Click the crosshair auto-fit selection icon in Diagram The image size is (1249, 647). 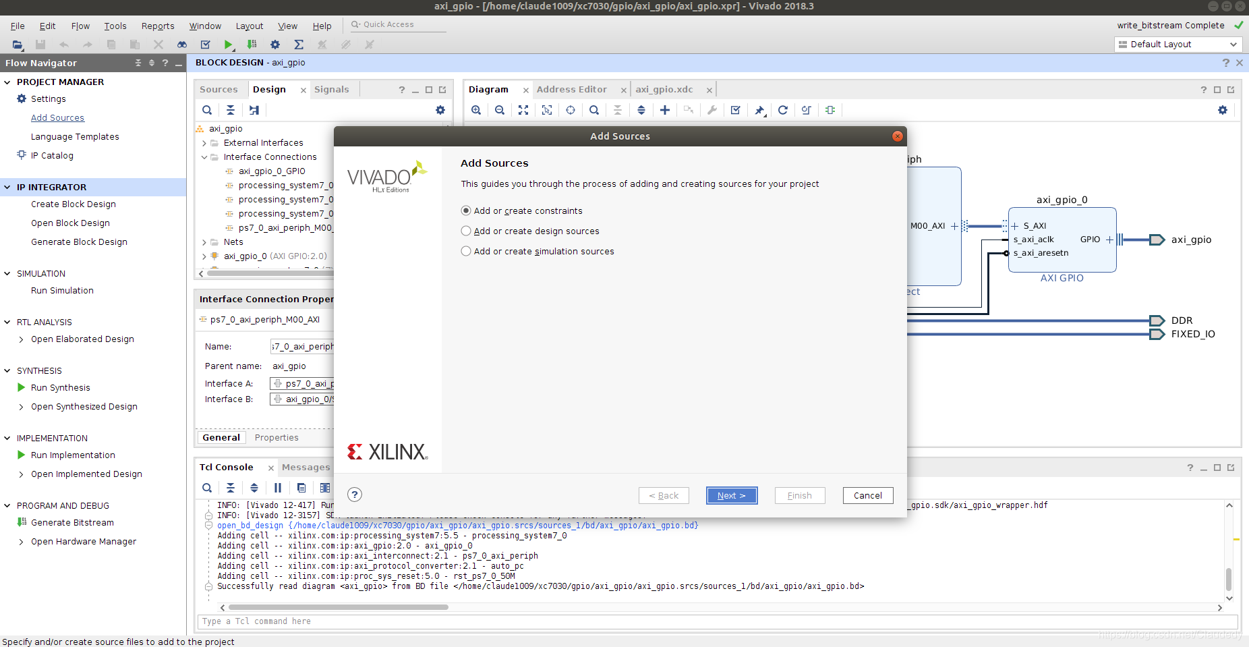click(571, 110)
